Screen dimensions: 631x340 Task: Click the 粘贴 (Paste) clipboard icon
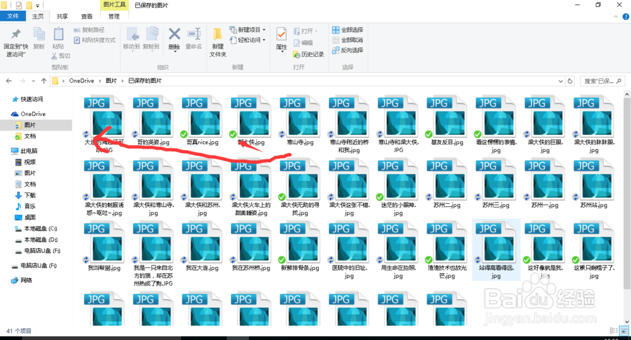[58, 34]
